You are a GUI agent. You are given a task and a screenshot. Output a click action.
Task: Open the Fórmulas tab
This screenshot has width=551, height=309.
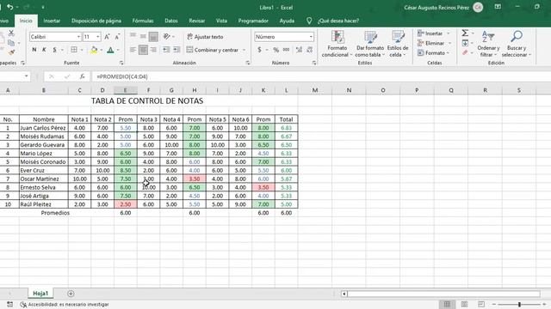click(143, 21)
